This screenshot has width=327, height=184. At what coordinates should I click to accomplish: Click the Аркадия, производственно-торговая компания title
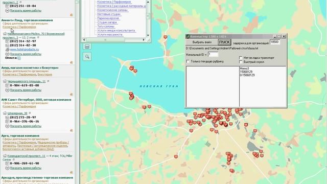coord(37,178)
